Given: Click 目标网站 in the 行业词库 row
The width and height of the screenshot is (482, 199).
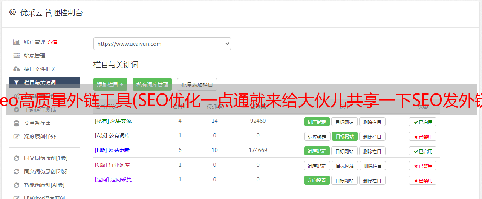Looking at the screenshot, I should coord(344,166).
